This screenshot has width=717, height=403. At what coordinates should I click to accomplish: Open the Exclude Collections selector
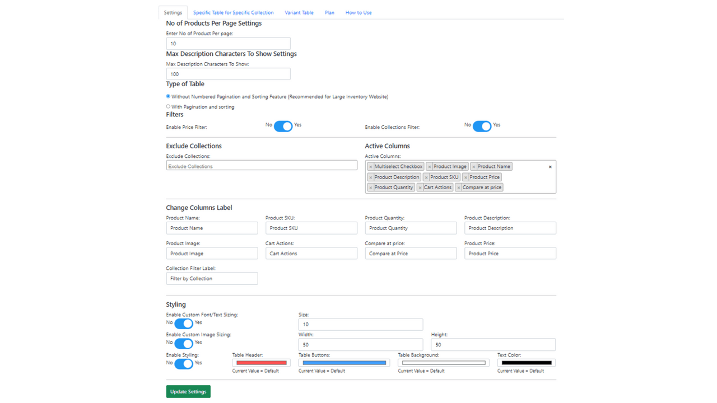pyautogui.click(x=262, y=166)
